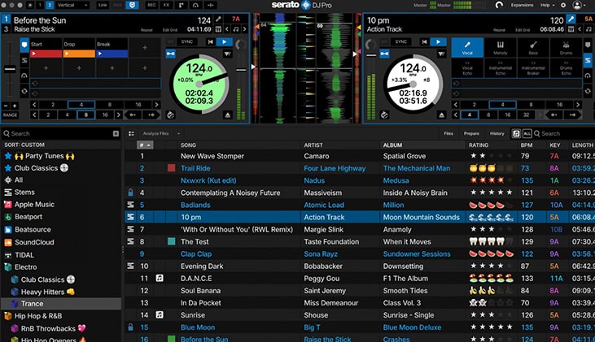
Task: Toggle SYNC on the right deck
Action: tap(400, 41)
